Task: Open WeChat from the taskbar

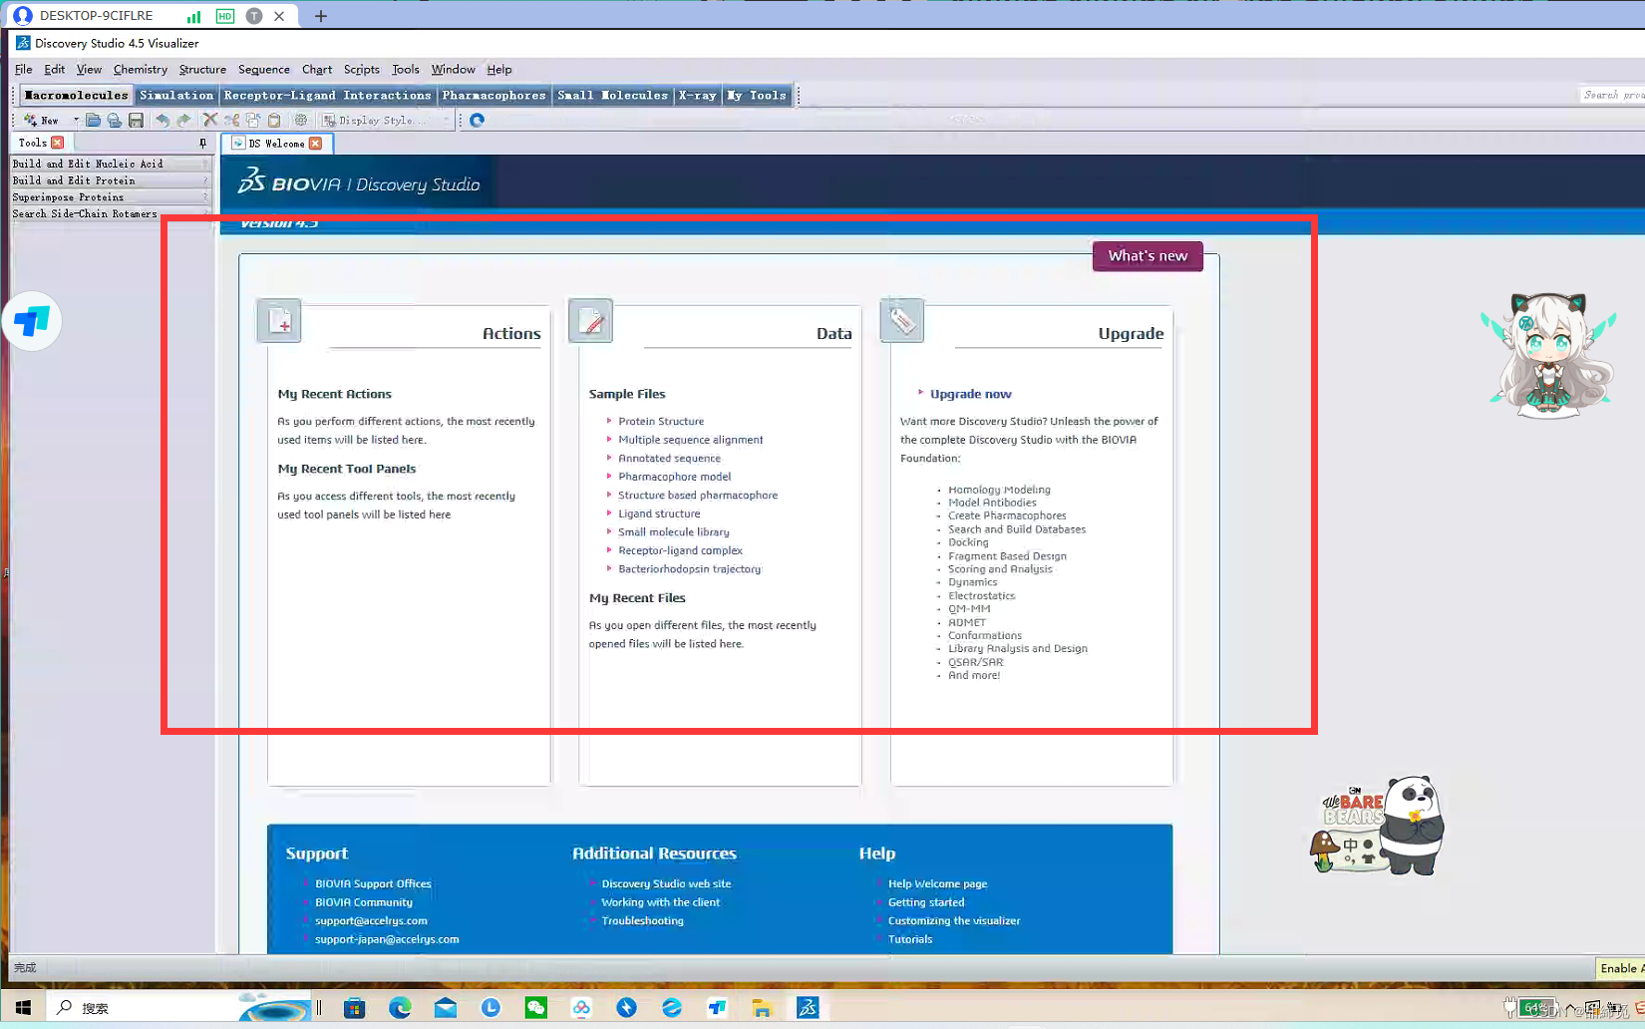Action: (x=536, y=1008)
